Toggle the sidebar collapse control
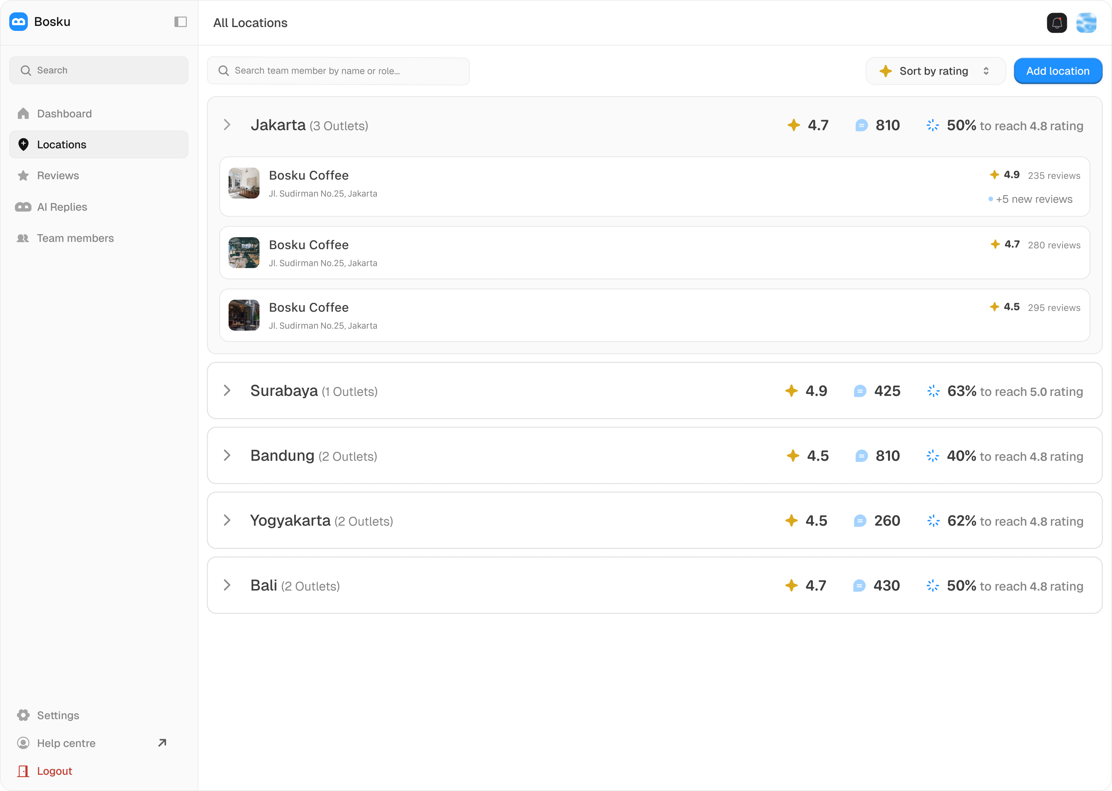 [x=180, y=21]
